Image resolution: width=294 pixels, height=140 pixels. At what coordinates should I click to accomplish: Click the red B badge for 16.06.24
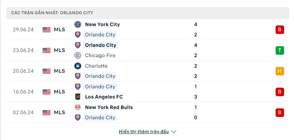[280, 92]
